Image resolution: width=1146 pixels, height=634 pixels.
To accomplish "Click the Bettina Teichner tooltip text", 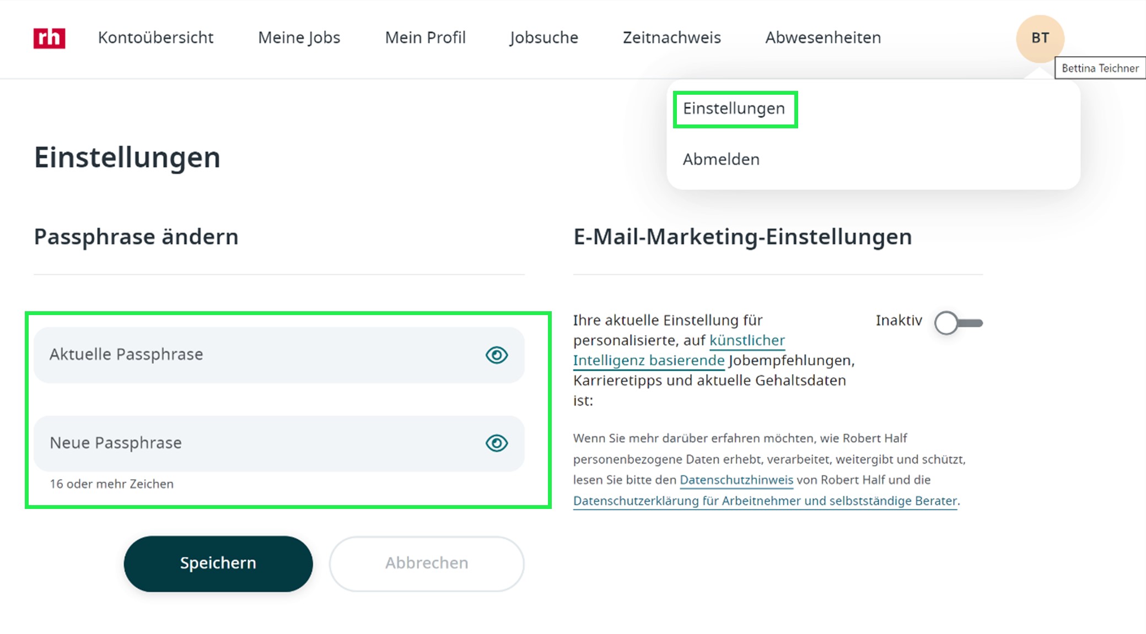I will click(x=1100, y=68).
